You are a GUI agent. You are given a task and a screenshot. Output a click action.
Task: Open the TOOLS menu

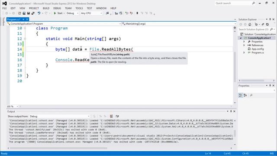tap(79, 8)
